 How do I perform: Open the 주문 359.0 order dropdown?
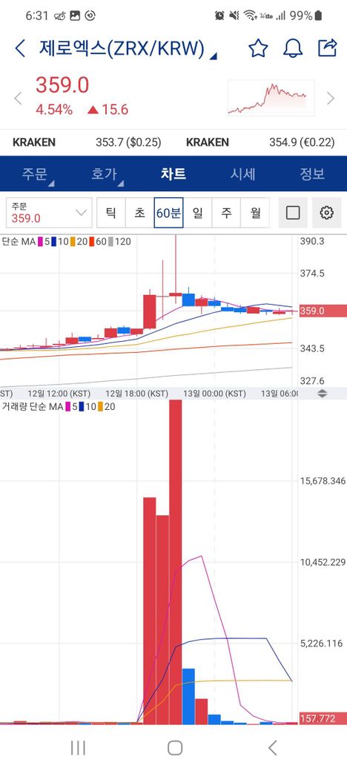(49, 213)
